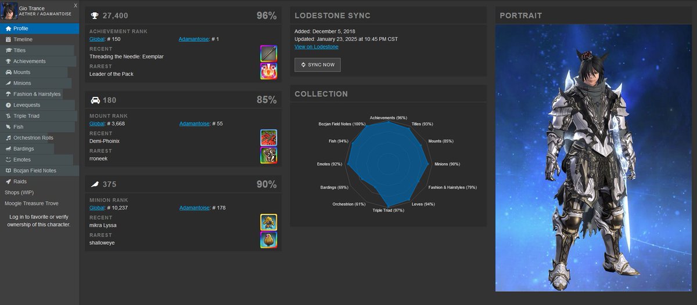Open the Fish sidebar item
The image size is (697, 305).
click(x=39, y=126)
